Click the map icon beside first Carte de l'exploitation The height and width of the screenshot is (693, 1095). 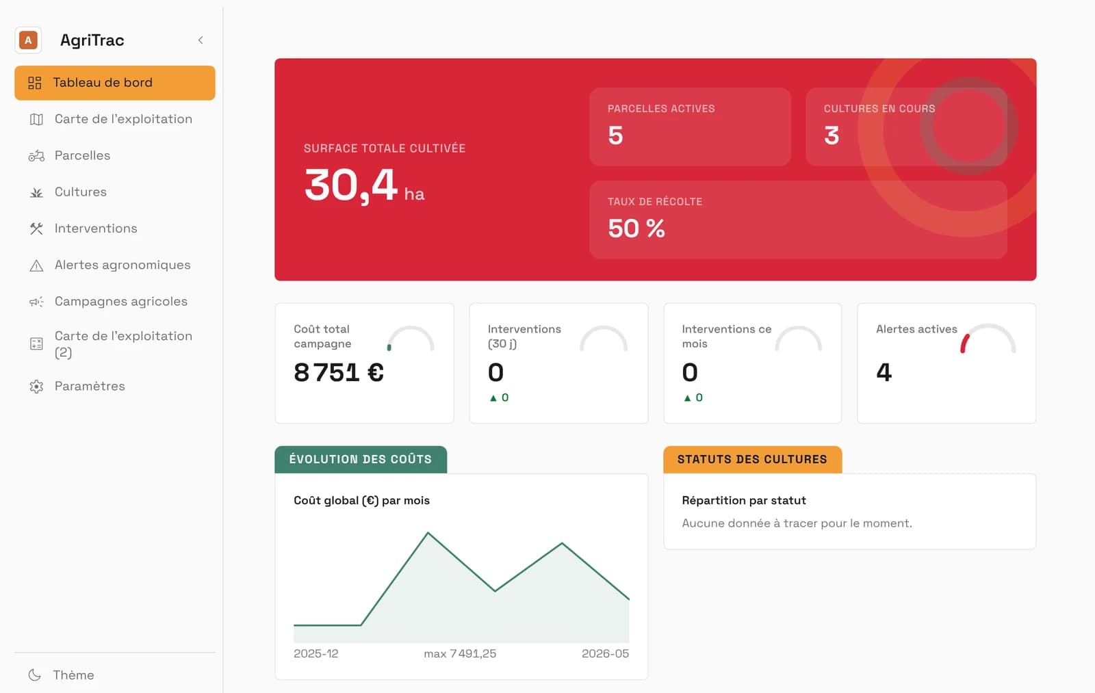point(36,120)
